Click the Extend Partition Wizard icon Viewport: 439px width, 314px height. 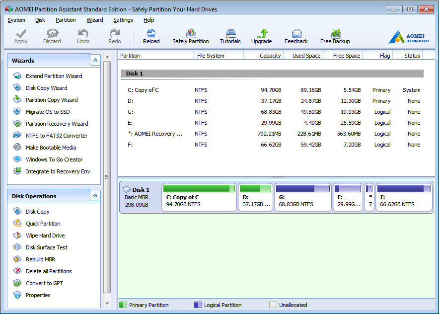(17, 76)
